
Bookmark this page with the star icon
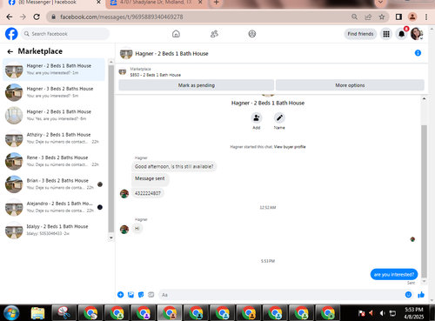point(382,17)
